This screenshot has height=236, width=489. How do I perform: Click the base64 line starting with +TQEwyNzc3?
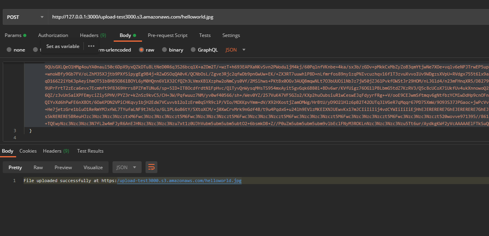(267, 123)
